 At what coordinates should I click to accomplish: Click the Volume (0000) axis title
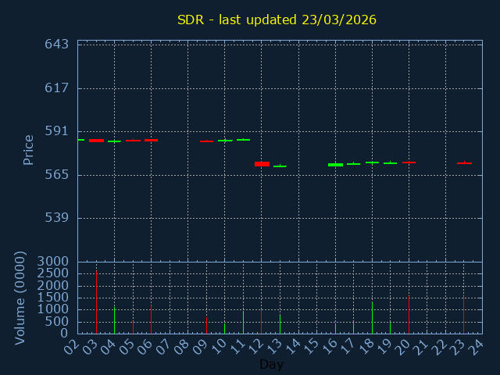pos(21,298)
